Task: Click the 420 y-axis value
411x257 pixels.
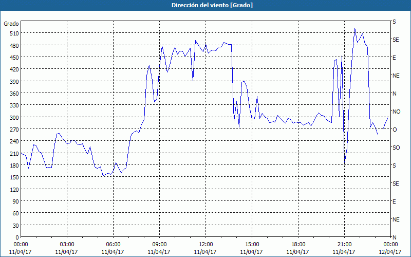Action: 14,69
